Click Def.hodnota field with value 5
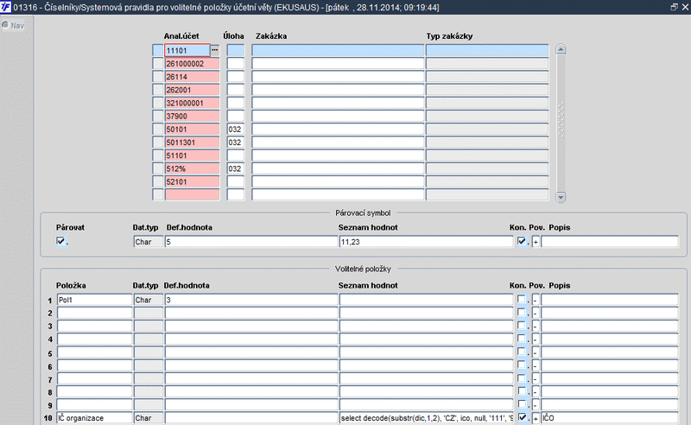Screen dimensions: 691x425 click(x=251, y=242)
